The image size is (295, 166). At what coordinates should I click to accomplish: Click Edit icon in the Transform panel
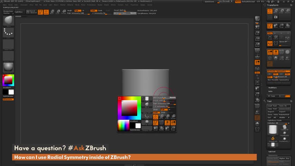(x=270, y=26)
